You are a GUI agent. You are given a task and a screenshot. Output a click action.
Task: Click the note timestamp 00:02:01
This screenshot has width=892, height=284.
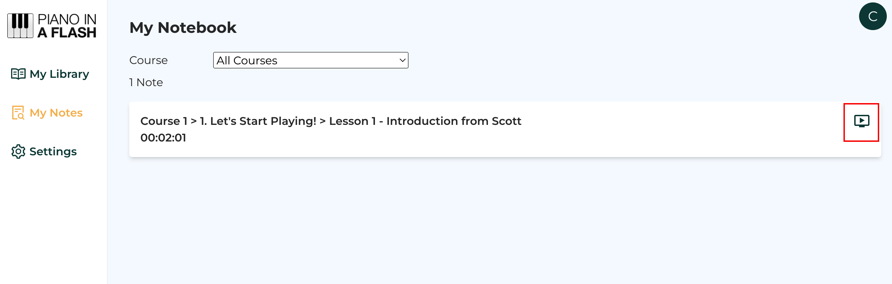pyautogui.click(x=163, y=138)
